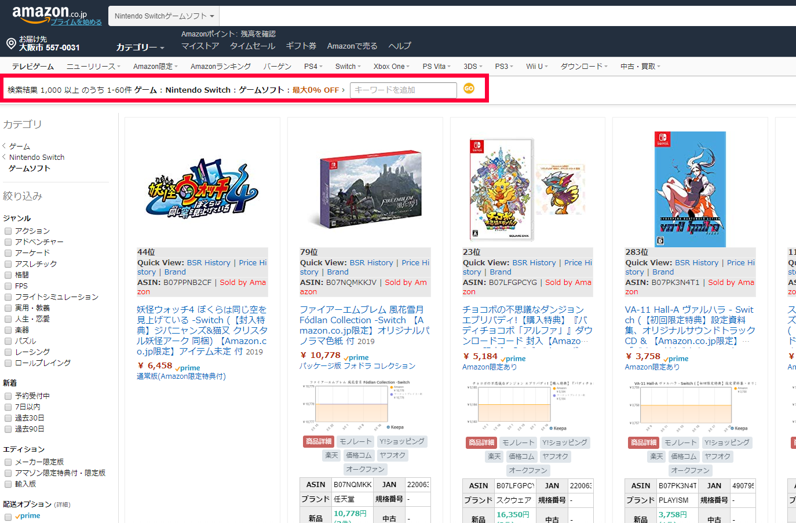This screenshot has height=523, width=796.
Task: Open BSR History link for Yo-kai Watch 4
Action: coord(209,262)
